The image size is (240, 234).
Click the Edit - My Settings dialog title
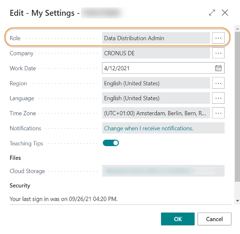click(x=45, y=13)
